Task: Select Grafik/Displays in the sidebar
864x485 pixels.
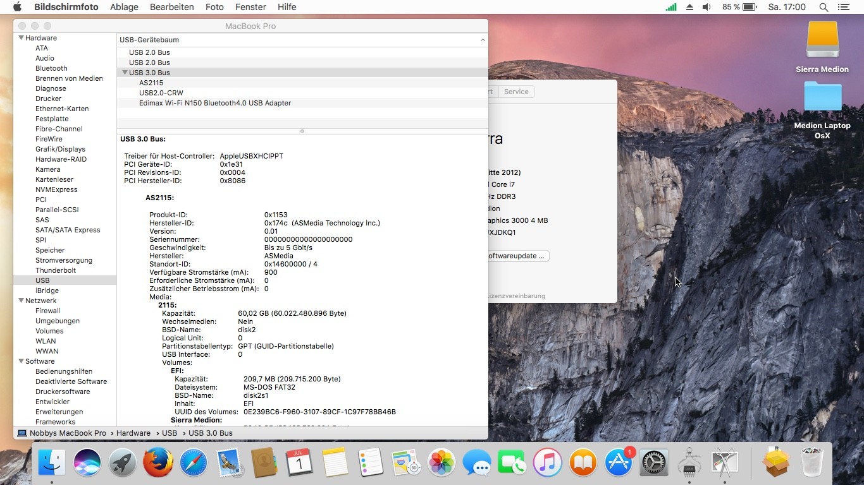Action: (x=60, y=149)
